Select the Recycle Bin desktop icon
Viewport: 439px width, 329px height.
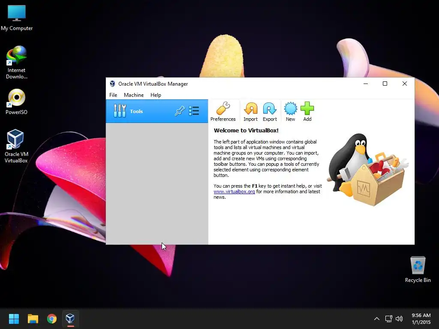click(x=418, y=269)
